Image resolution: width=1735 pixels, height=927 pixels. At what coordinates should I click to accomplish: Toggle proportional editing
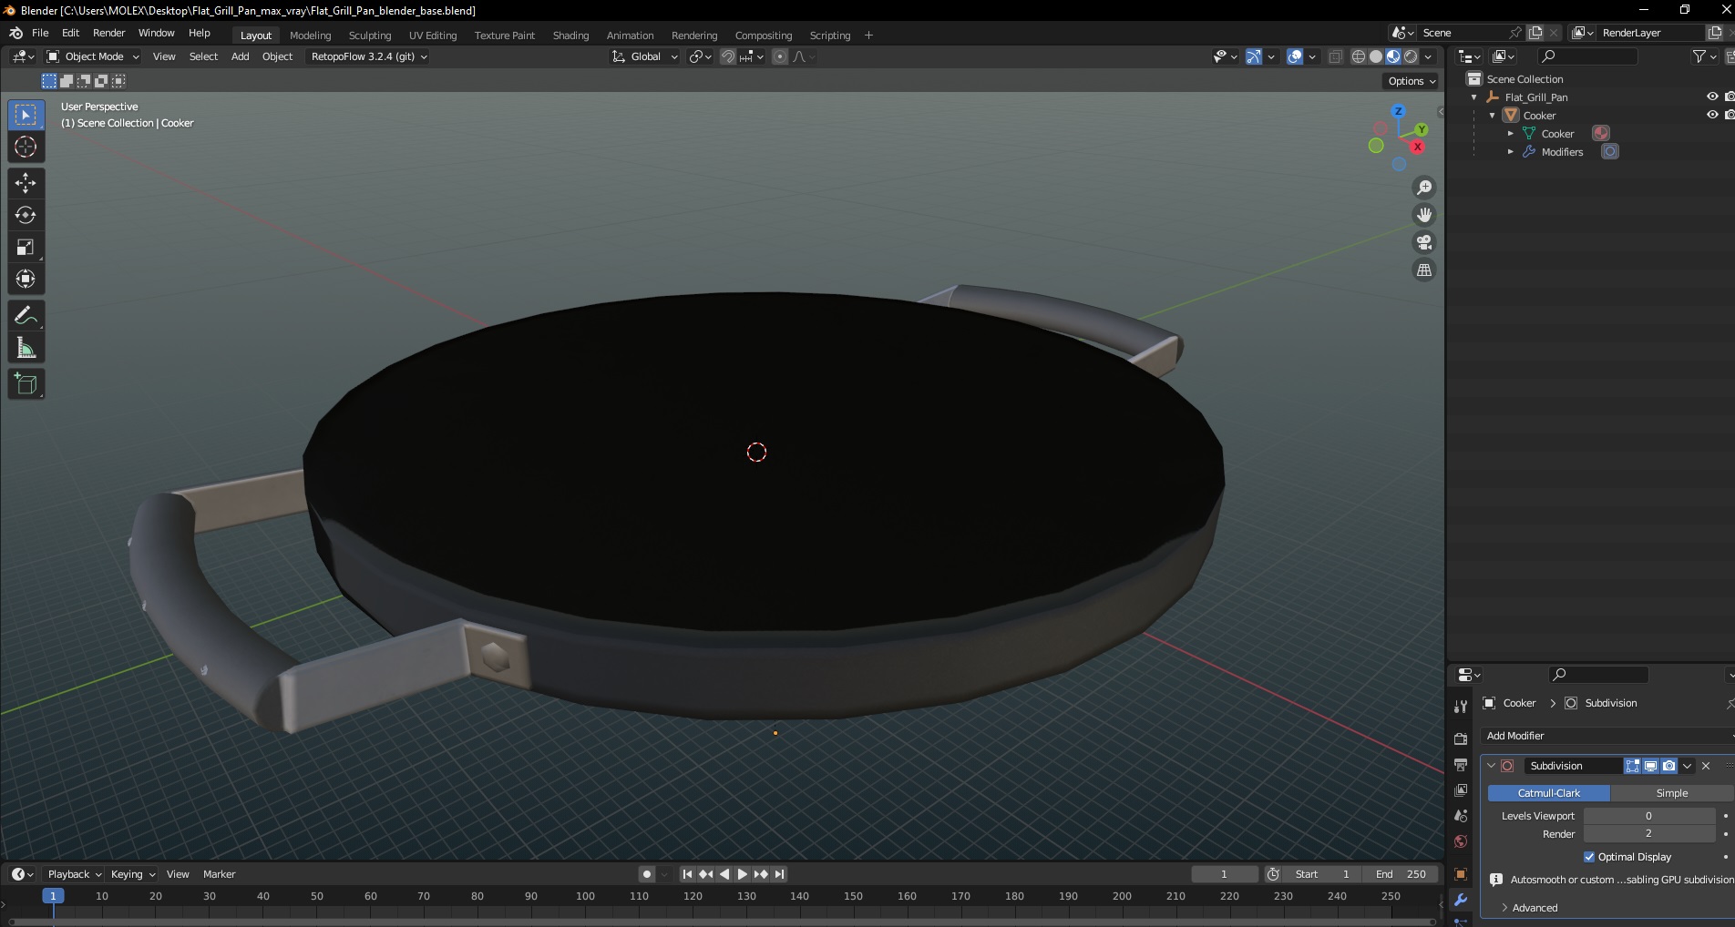pos(780,56)
